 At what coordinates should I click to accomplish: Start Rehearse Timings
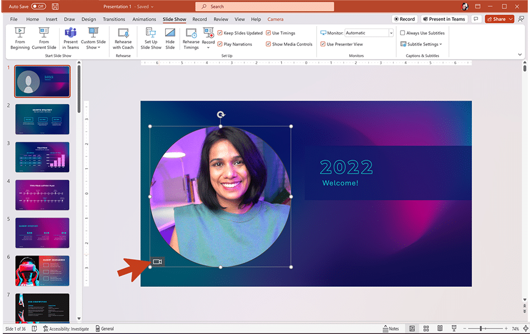pos(191,38)
